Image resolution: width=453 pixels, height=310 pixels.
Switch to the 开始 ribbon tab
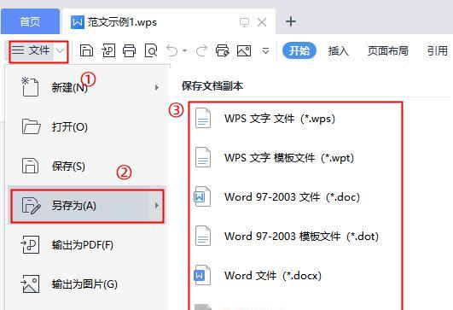click(x=299, y=51)
